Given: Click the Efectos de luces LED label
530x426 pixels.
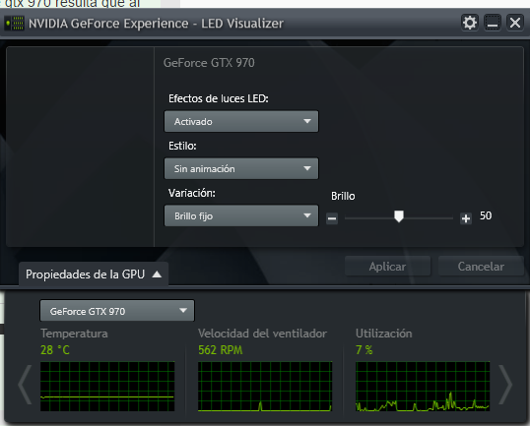Looking at the screenshot, I should point(219,98).
